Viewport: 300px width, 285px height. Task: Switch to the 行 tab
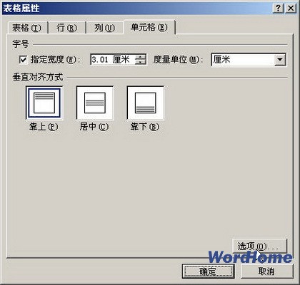67,28
